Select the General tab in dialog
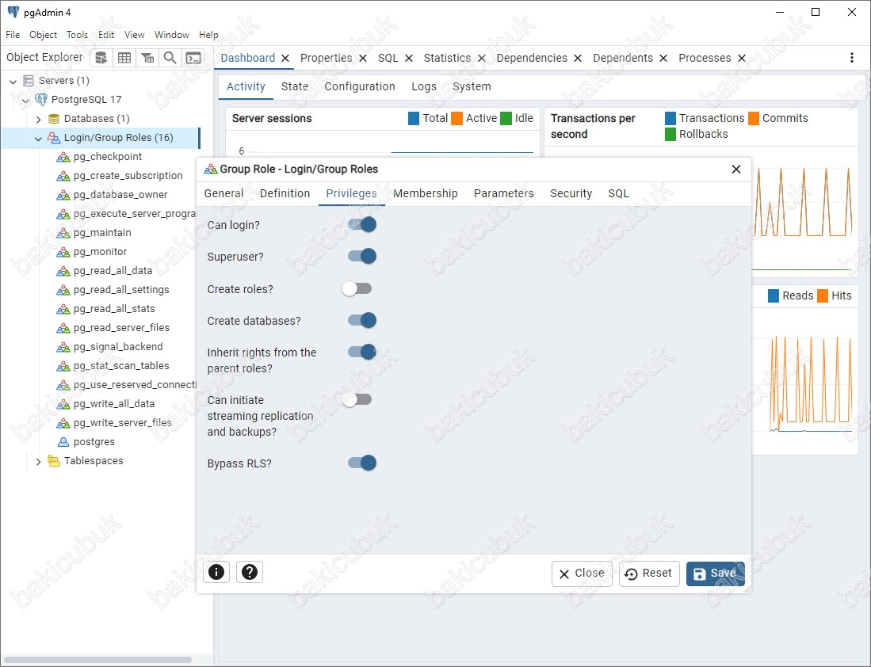The width and height of the screenshot is (871, 667). tap(223, 193)
